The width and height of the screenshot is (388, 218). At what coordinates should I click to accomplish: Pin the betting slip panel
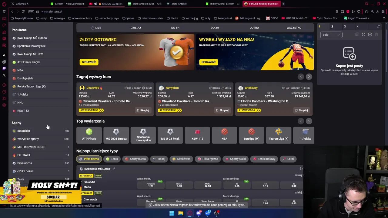378,26
